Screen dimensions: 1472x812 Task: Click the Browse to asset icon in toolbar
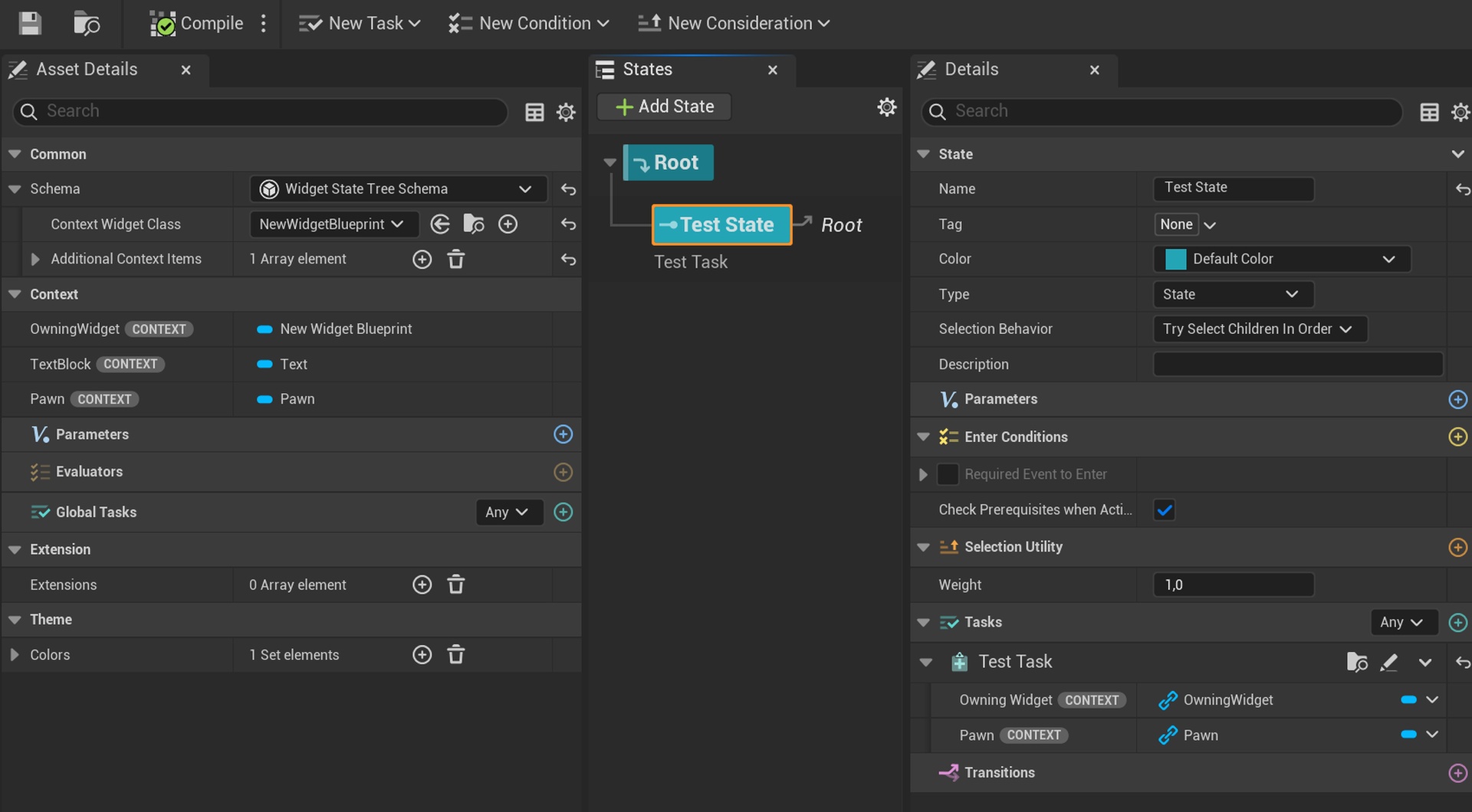pyautogui.click(x=86, y=24)
